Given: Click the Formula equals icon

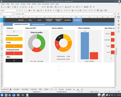Looking at the screenshot, I should tap(23, 14).
